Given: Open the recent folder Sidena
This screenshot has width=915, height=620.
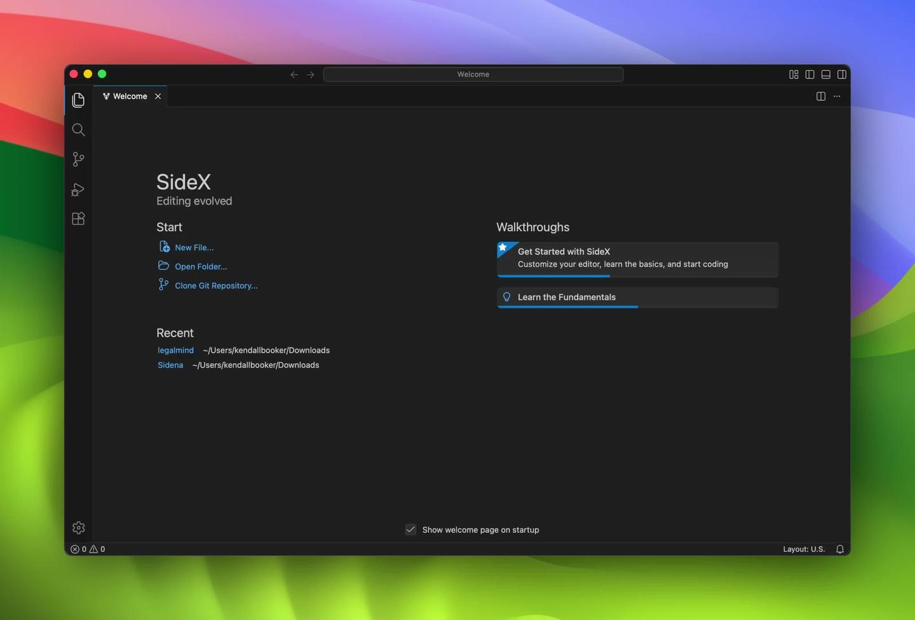Looking at the screenshot, I should 170,365.
